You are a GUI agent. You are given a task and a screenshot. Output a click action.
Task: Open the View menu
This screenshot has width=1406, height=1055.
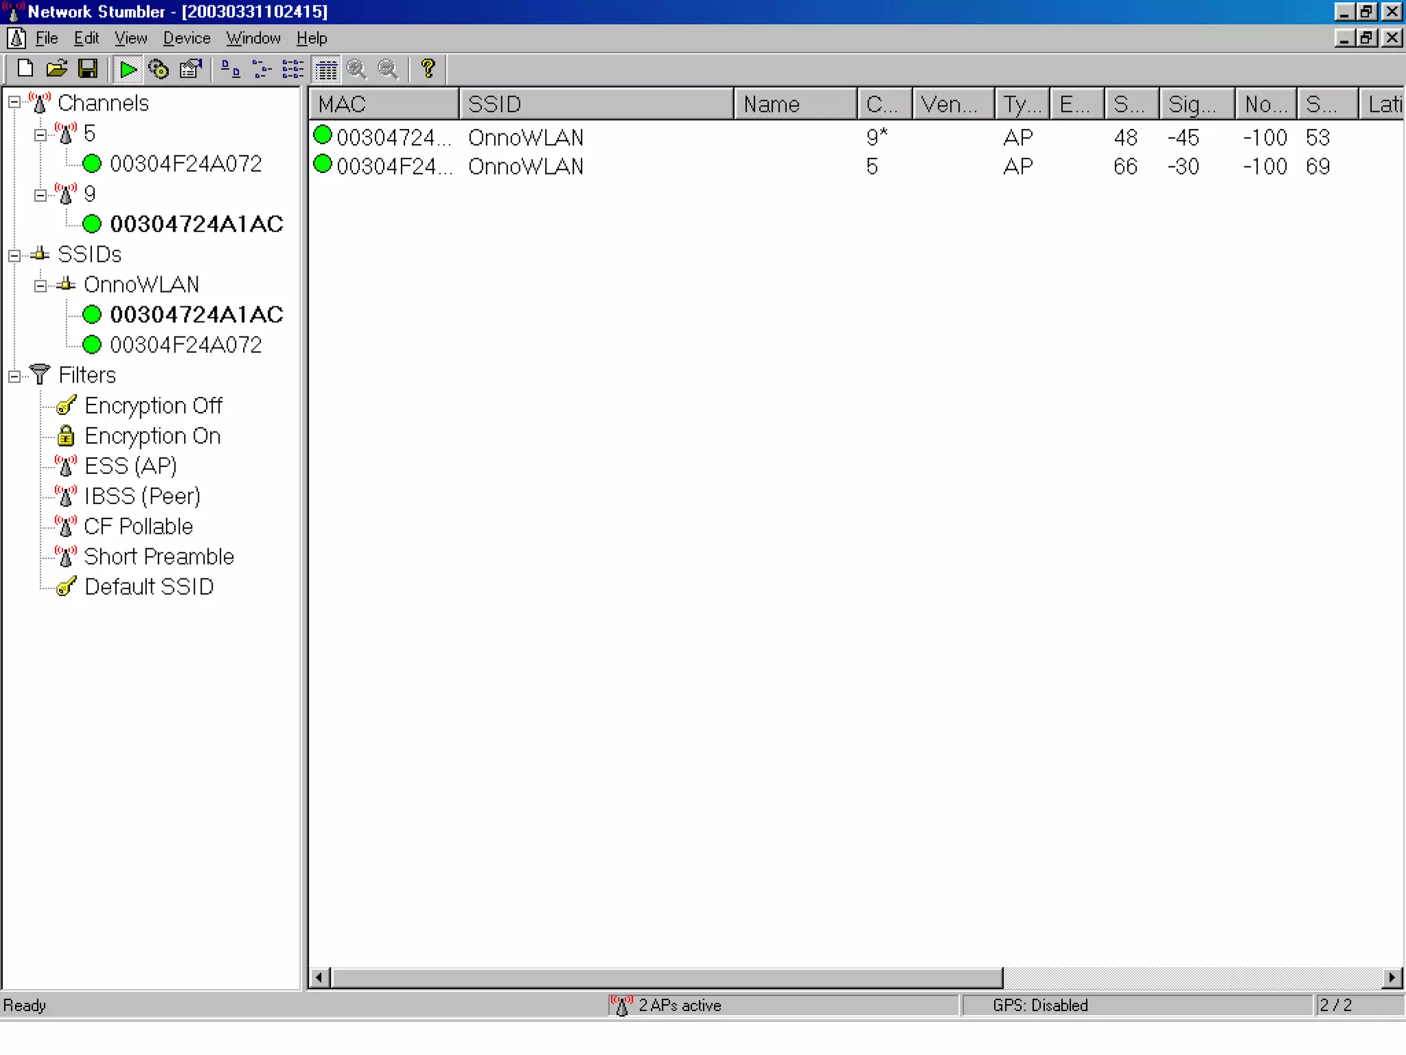[x=130, y=38]
